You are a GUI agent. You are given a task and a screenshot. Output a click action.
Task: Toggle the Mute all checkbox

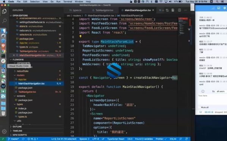click(199, 107)
